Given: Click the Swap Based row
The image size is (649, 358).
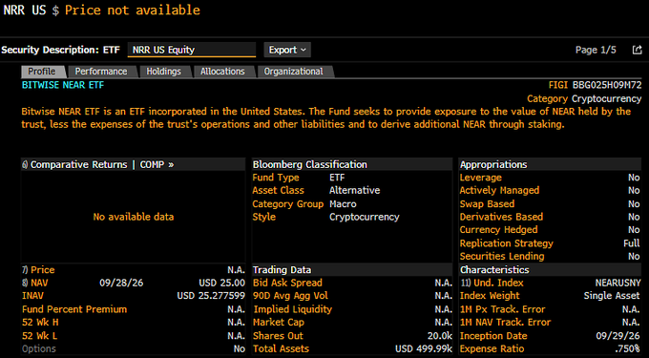Looking at the screenshot, I should click(550, 204).
